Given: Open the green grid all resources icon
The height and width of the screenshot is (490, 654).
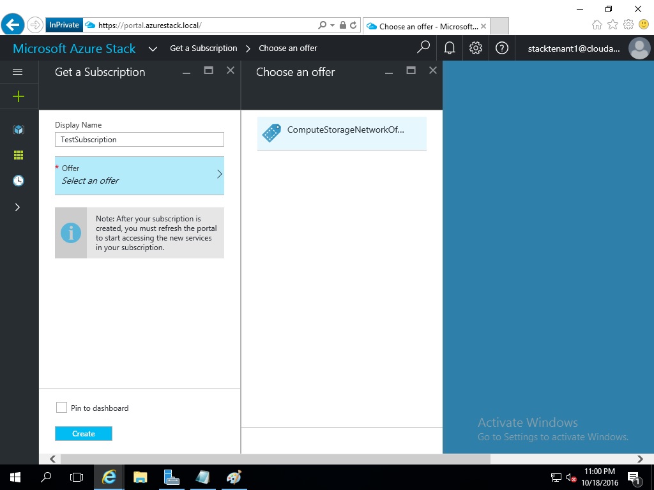Looking at the screenshot, I should 19,155.
